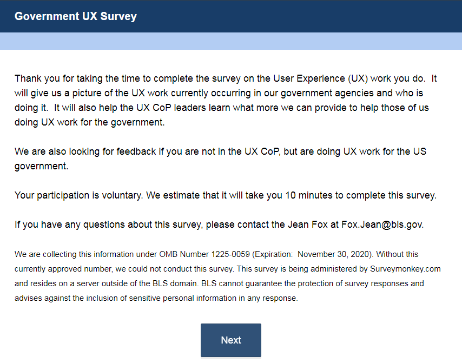Click the "Thank you for taking" opening words

[x=55, y=78]
